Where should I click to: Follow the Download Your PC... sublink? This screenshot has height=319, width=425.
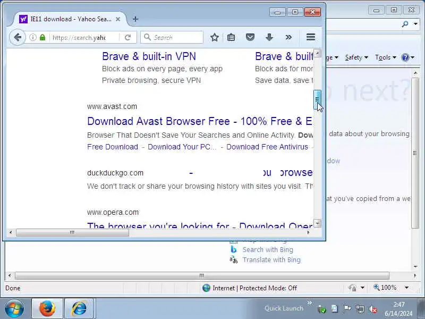coord(182,147)
